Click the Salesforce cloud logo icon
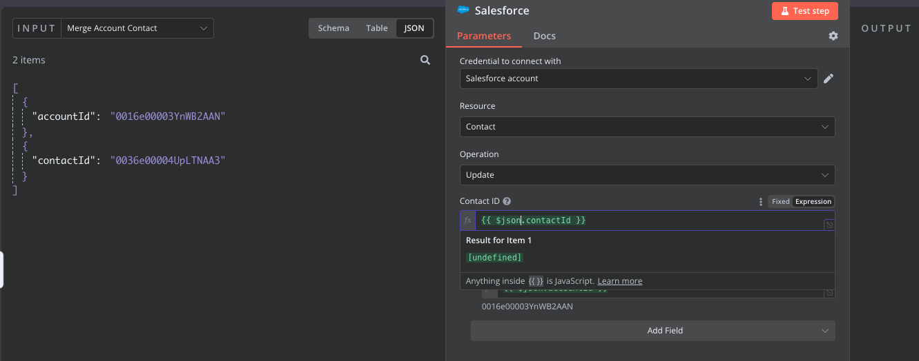 click(463, 10)
